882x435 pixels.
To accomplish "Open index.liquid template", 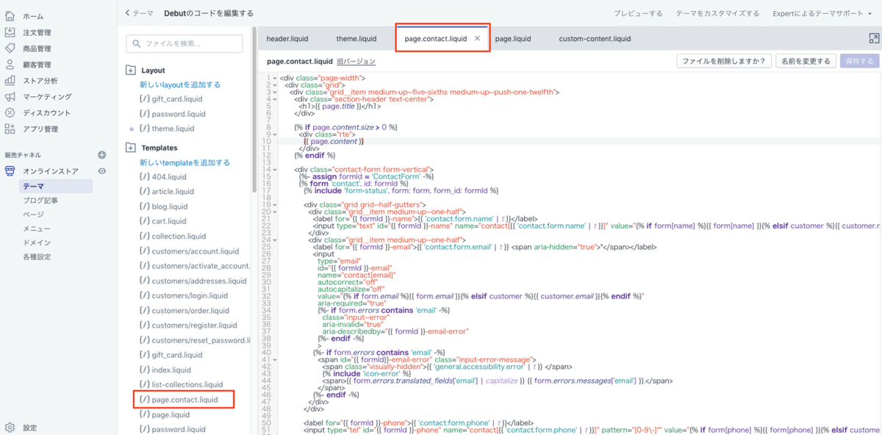I will point(171,370).
